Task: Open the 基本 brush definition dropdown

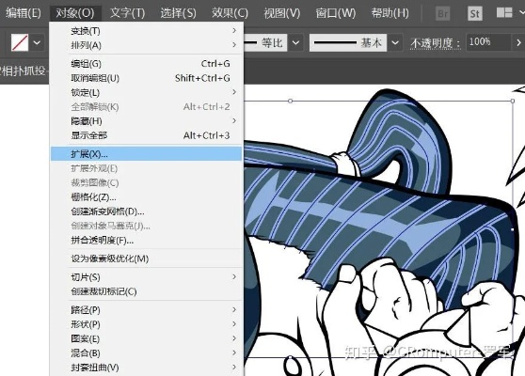Action: pyautogui.click(x=395, y=43)
